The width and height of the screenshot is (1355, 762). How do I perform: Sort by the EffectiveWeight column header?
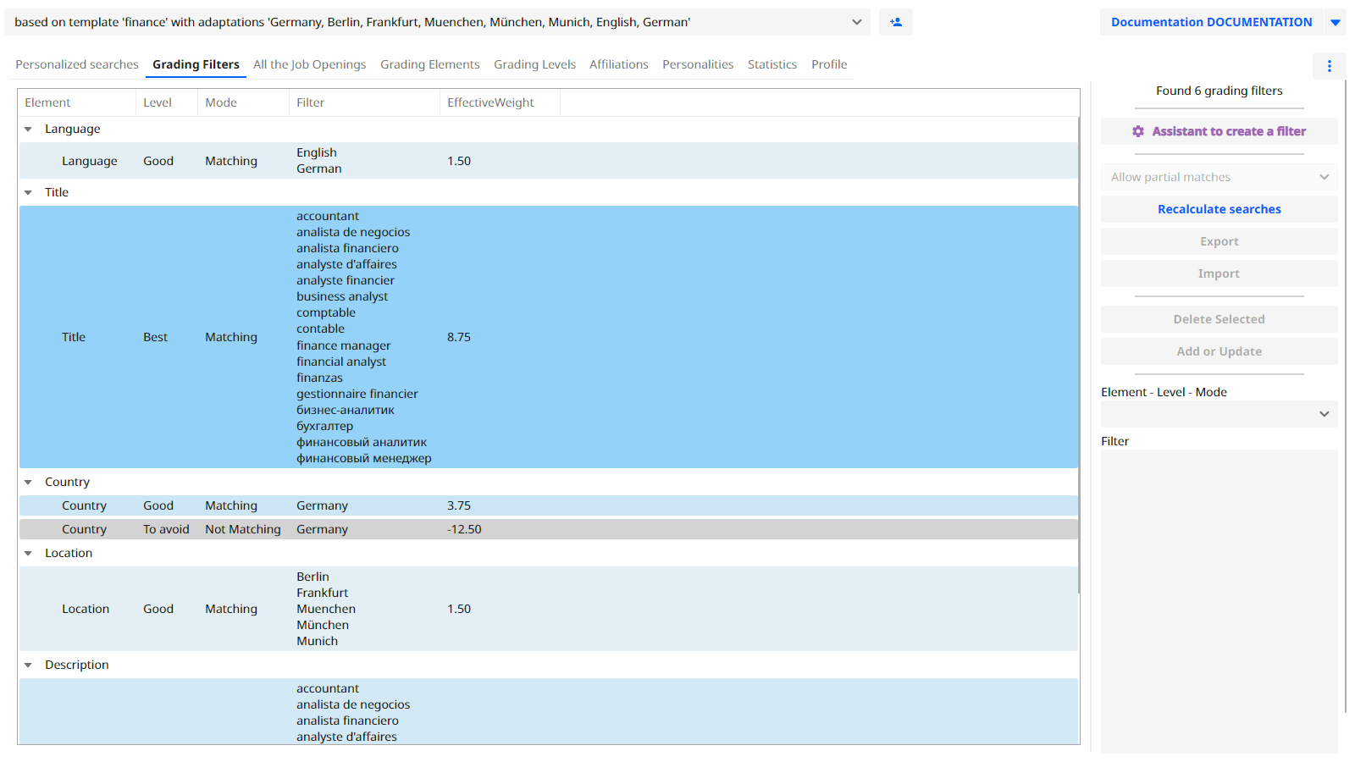click(x=490, y=102)
